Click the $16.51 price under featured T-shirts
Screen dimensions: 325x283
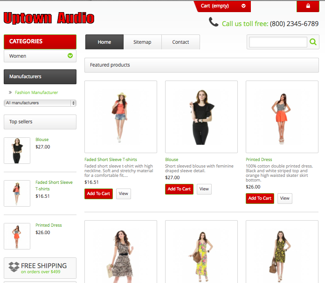point(91,182)
